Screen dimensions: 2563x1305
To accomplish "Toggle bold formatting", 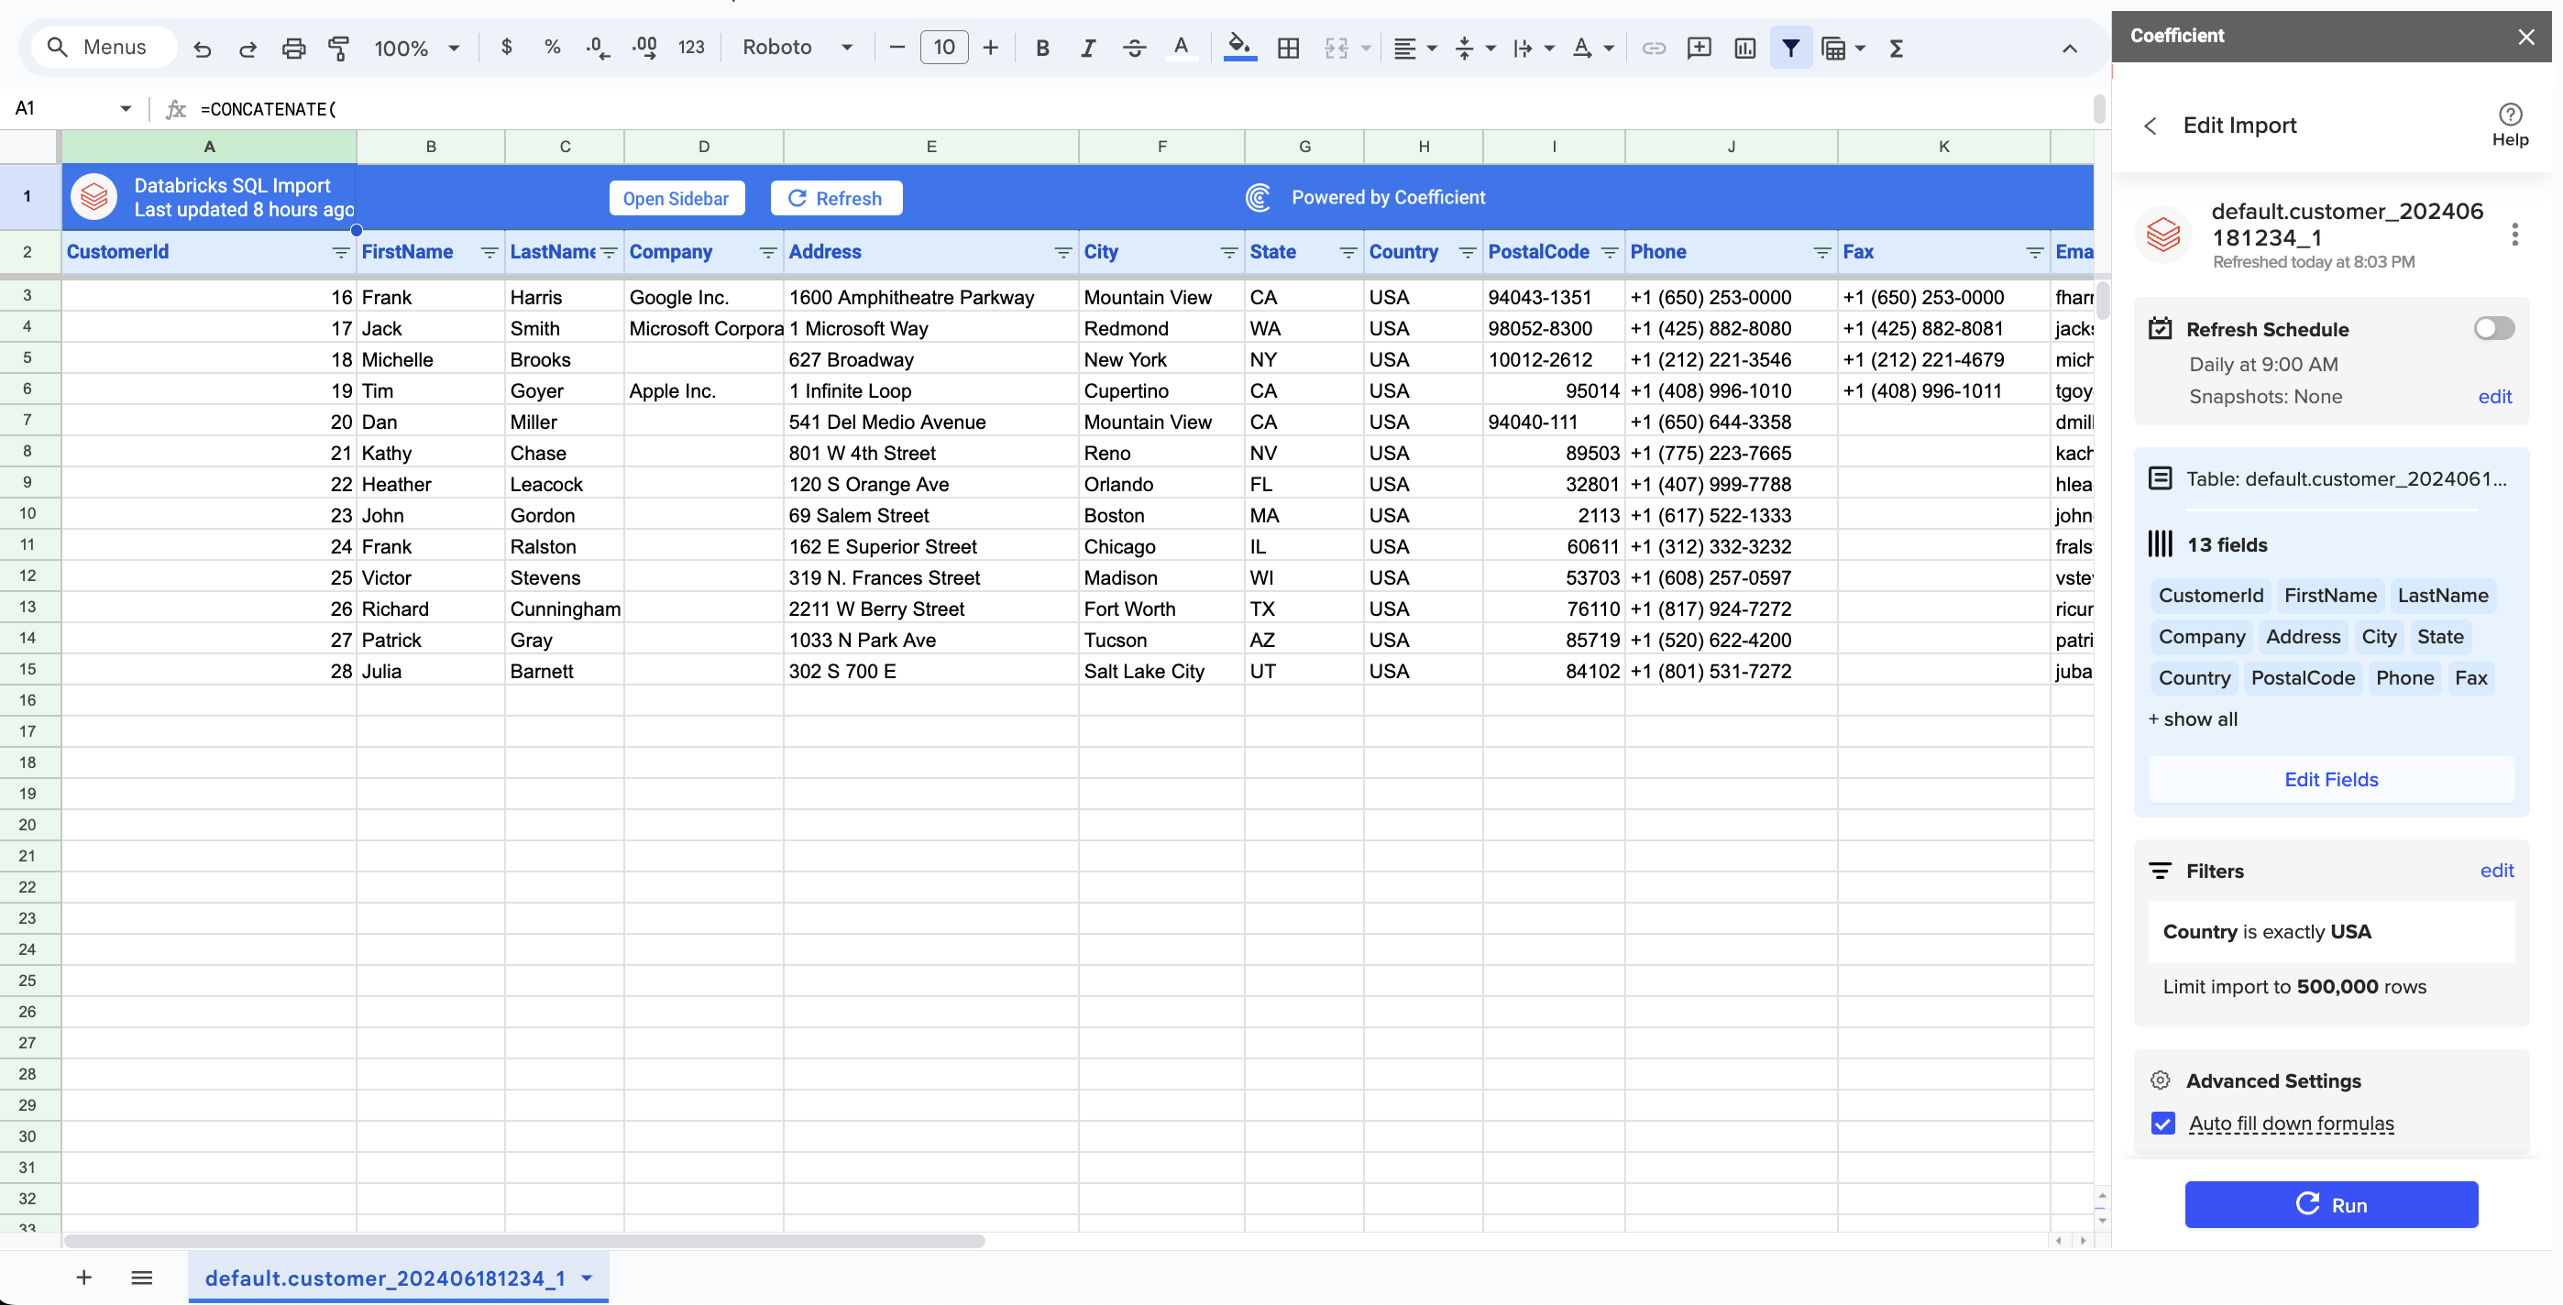I will (x=1041, y=48).
